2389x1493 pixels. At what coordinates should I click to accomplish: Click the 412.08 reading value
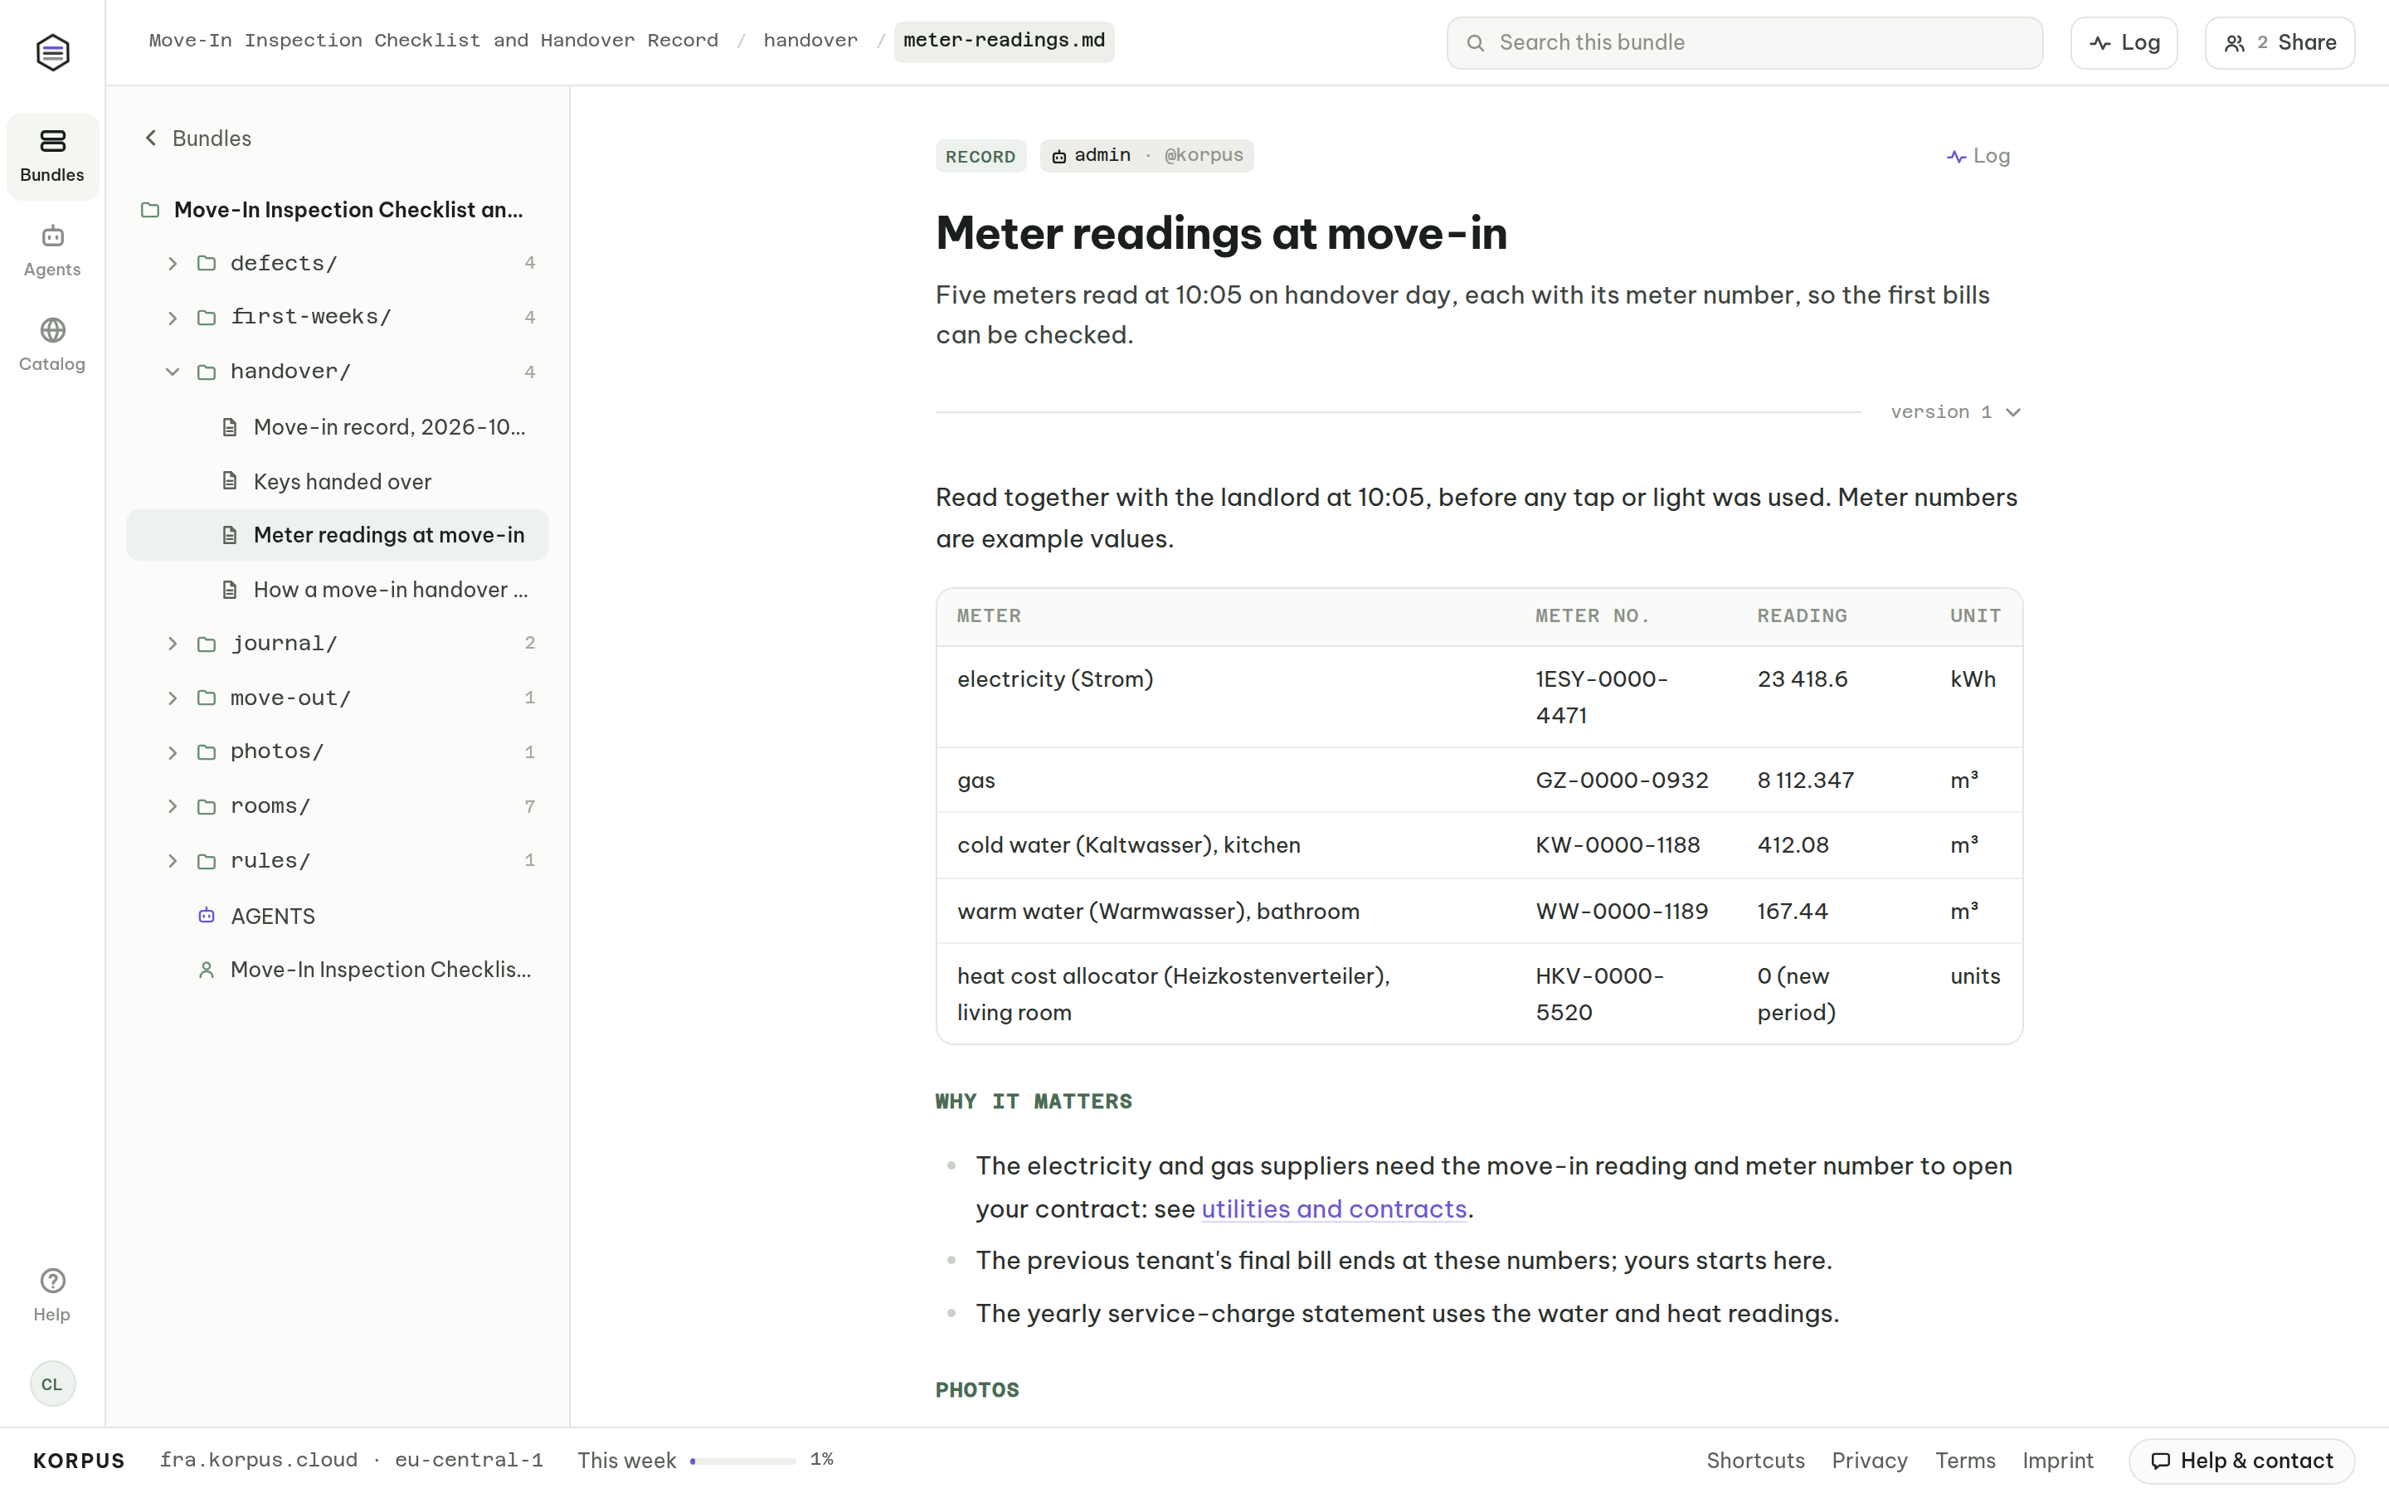coord(1793,845)
